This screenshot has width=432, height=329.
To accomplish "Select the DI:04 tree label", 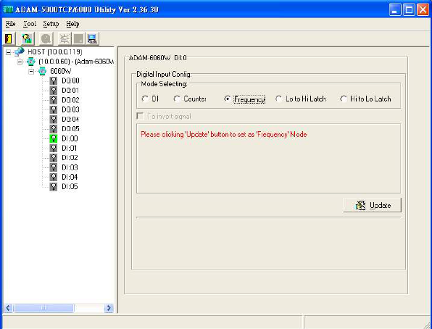I will tap(70, 177).
